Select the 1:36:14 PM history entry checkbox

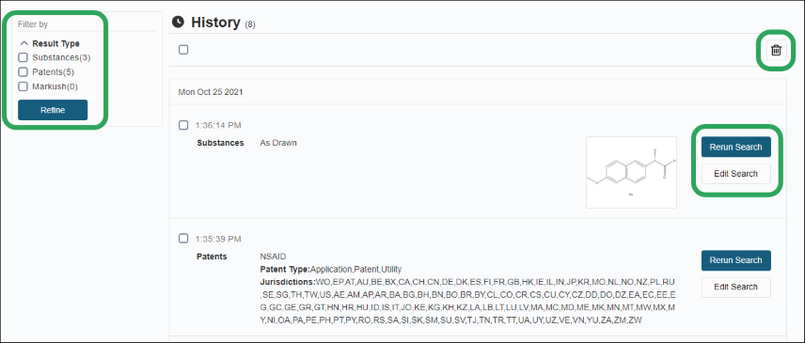183,125
